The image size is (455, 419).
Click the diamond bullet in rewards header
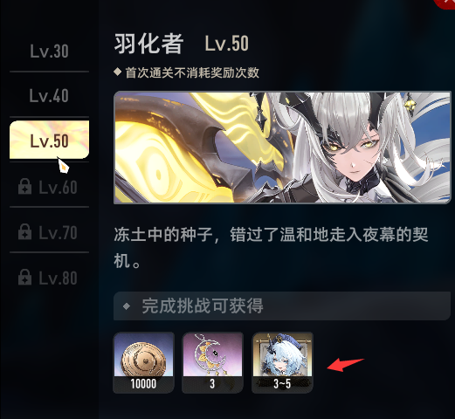click(127, 306)
